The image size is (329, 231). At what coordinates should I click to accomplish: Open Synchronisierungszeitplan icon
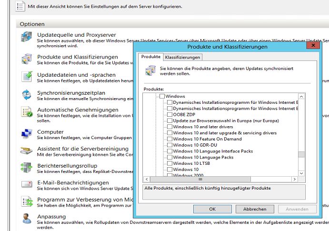27,95
